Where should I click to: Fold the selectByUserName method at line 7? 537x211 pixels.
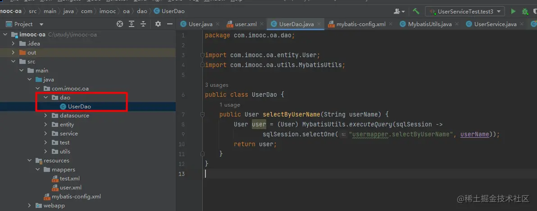coord(202,114)
